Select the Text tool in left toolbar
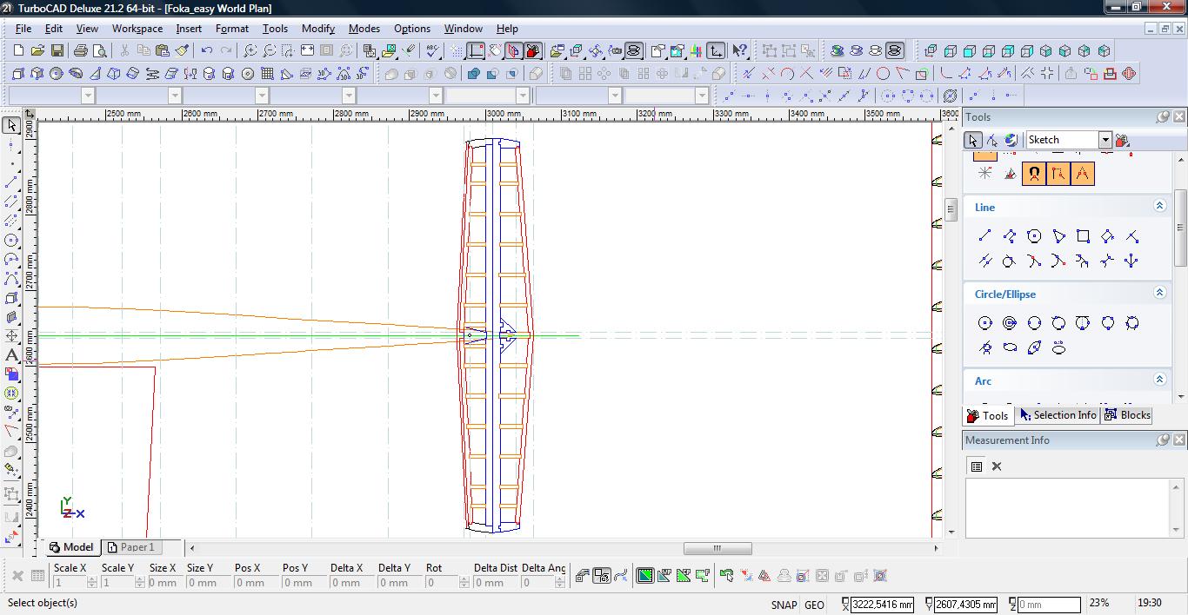Viewport: 1188px width, 615px height. (x=11, y=355)
